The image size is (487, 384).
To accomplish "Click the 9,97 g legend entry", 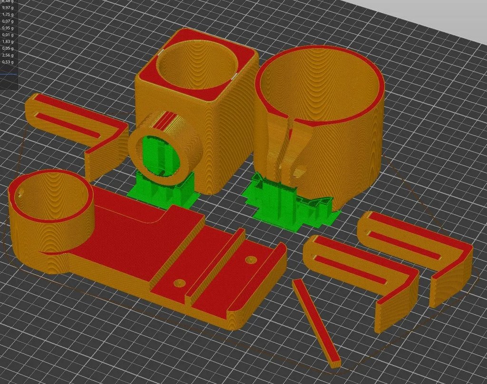I will pyautogui.click(x=9, y=7).
